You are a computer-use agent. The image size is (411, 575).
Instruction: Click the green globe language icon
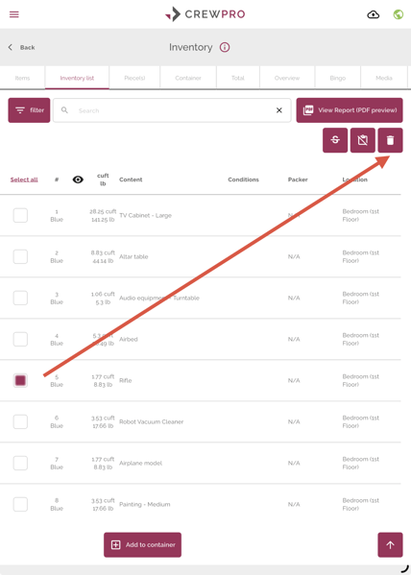click(x=399, y=14)
